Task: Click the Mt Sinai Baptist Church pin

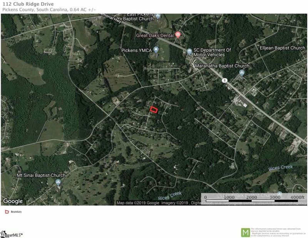Action: point(58,182)
